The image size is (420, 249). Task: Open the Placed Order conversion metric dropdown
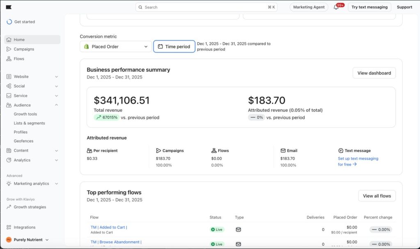[x=116, y=47]
